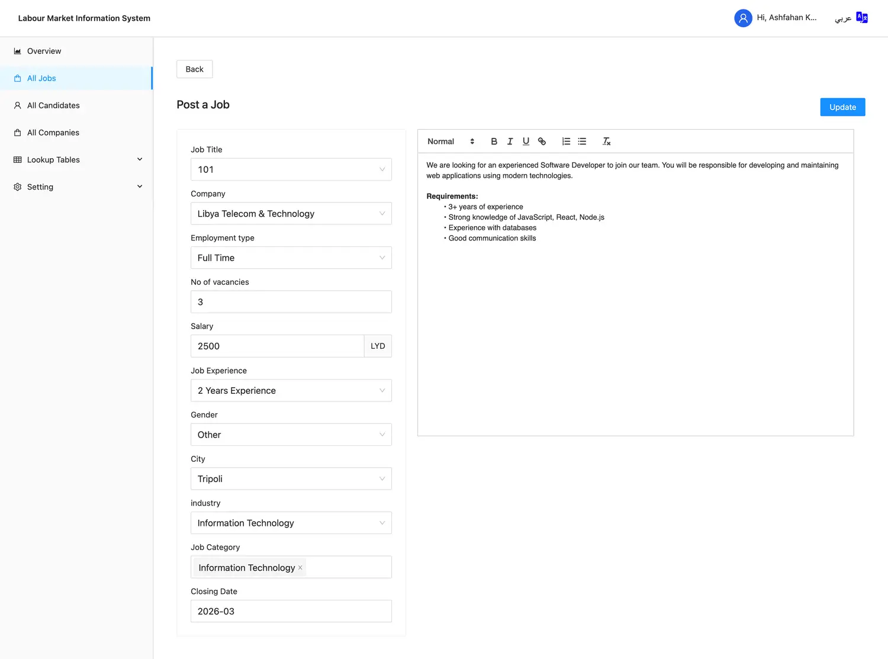Expand the Lookup Tables menu

[x=77, y=160]
